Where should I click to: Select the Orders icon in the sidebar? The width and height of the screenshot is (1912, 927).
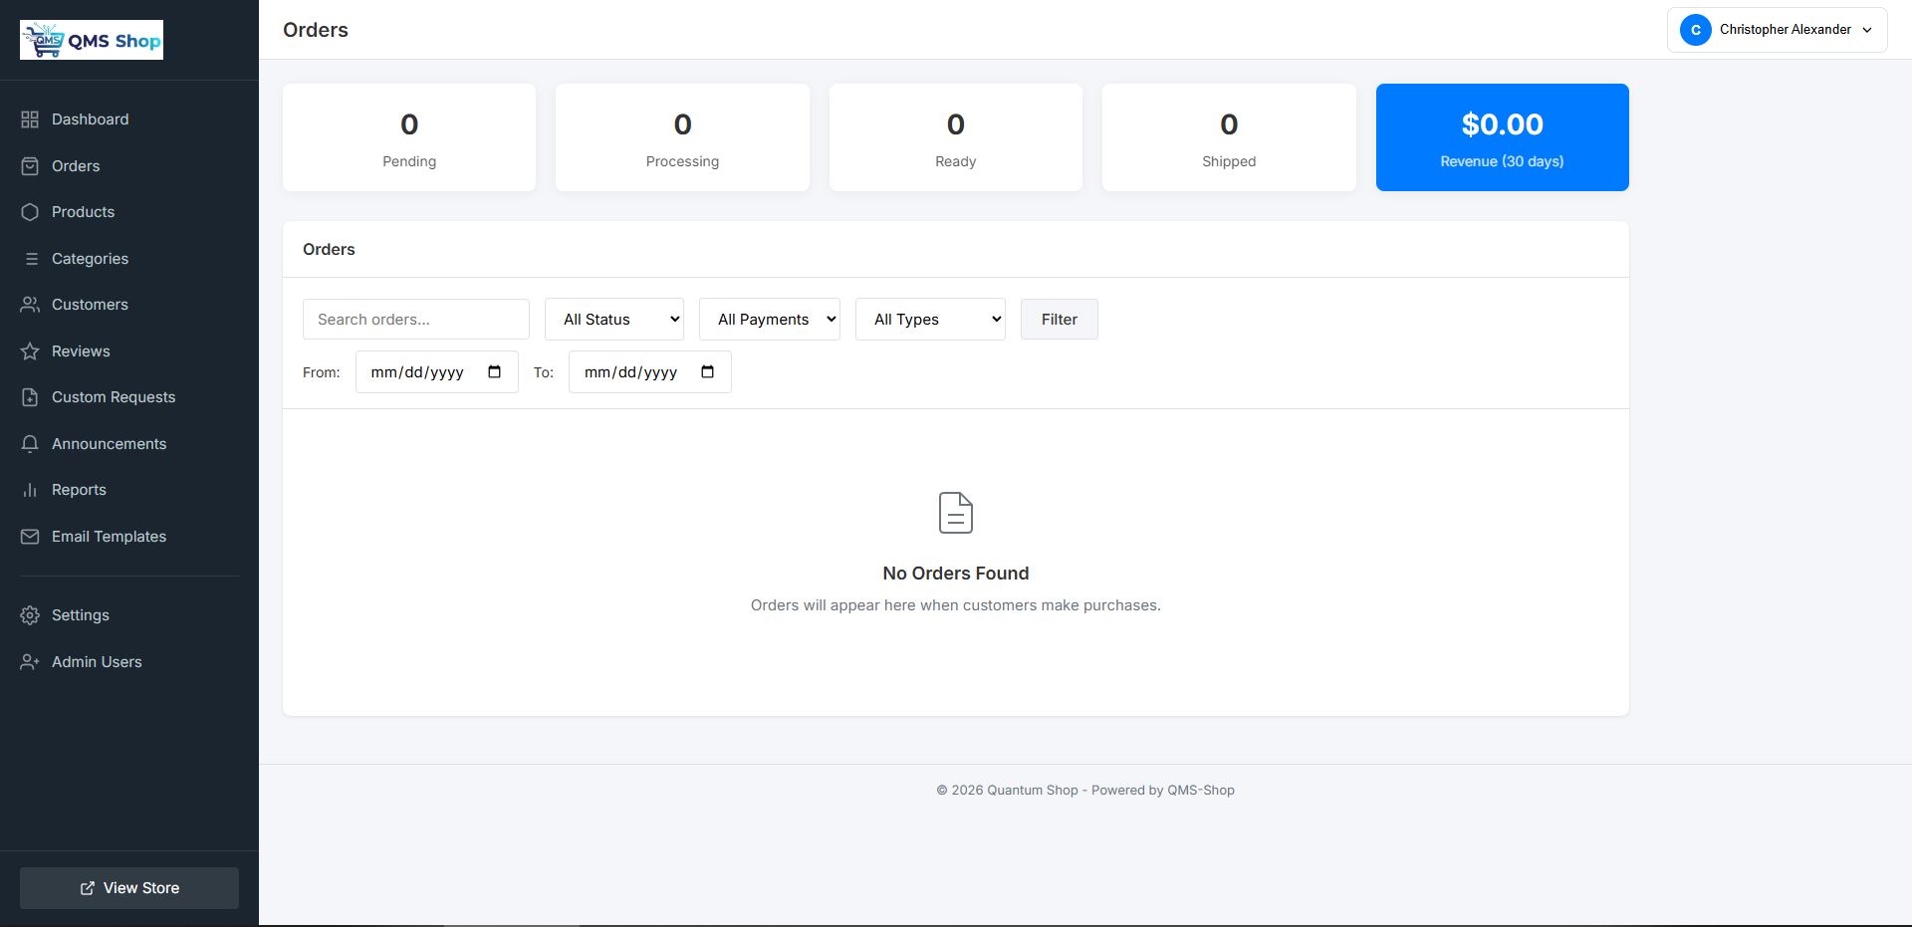pos(30,165)
